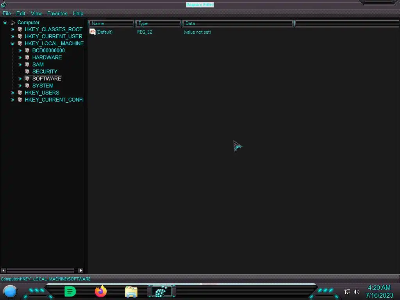
Task: Click the status bar registry path
Action: pos(46,279)
